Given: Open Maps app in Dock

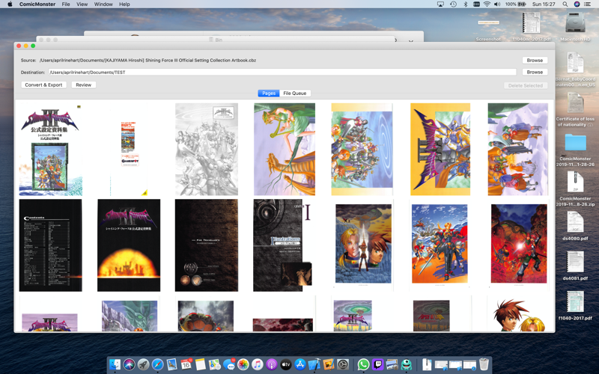Looking at the screenshot, I should (x=215, y=364).
